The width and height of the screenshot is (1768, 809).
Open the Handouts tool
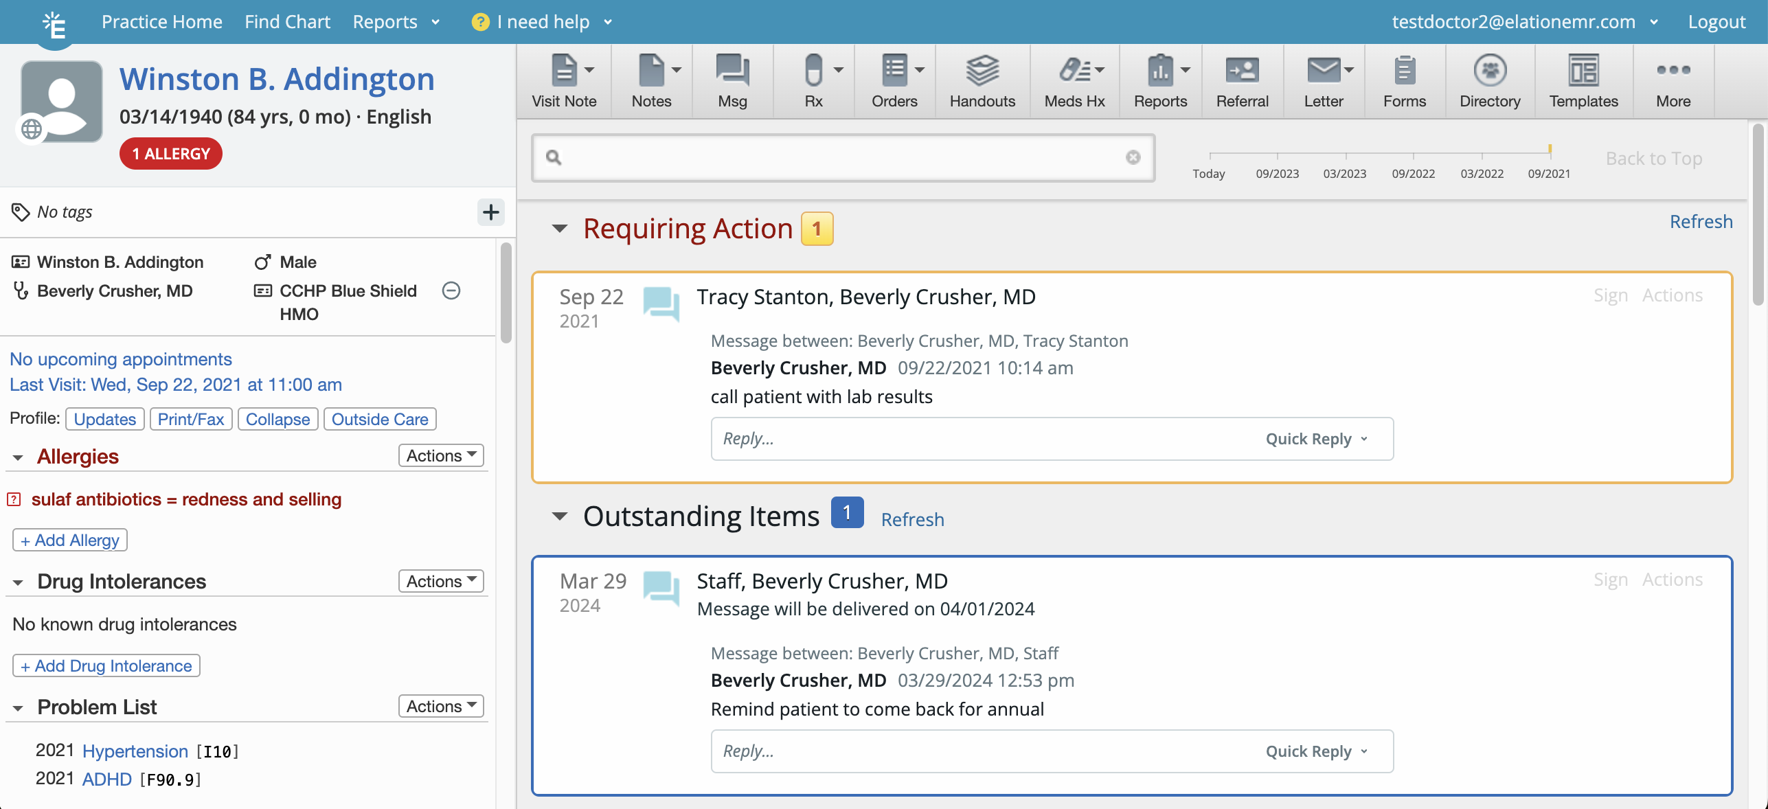[x=982, y=80]
